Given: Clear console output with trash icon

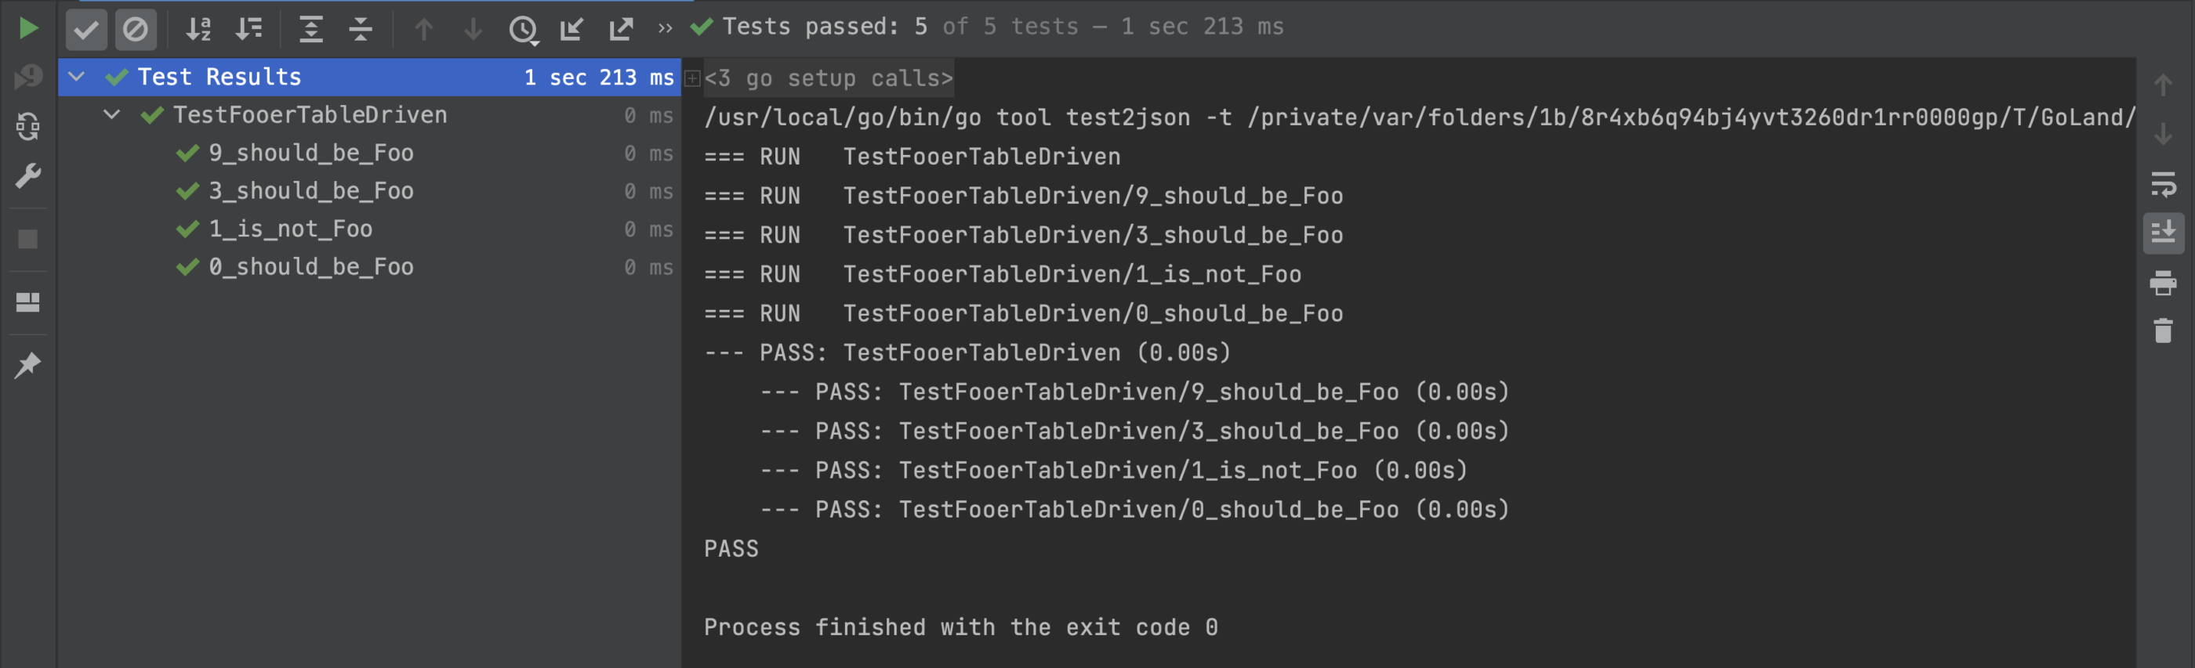Looking at the screenshot, I should pyautogui.click(x=2163, y=330).
